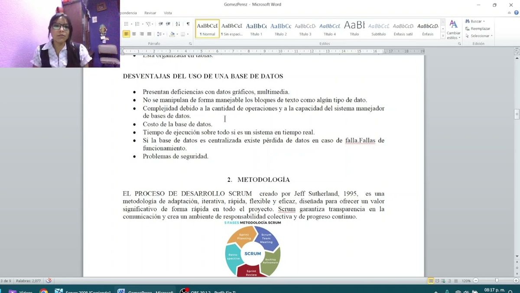Click the Palabras word count
Image resolution: width=520 pixels, height=293 pixels.
click(29, 281)
